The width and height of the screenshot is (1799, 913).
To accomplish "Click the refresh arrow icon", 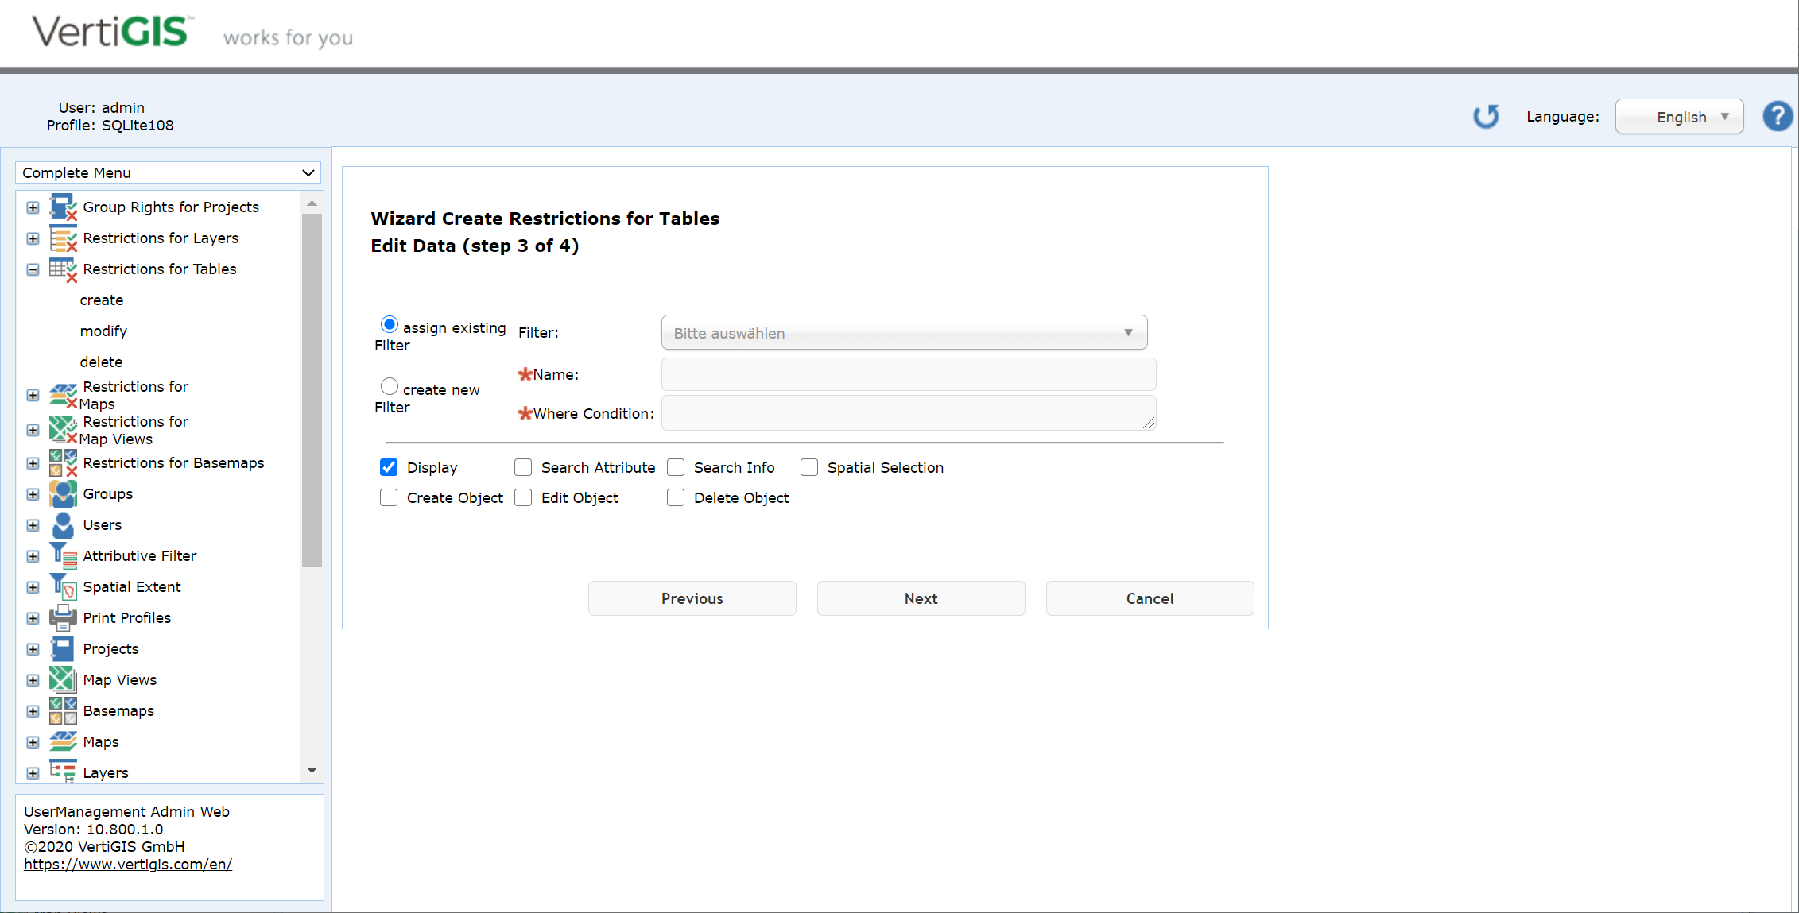I will click(1486, 116).
